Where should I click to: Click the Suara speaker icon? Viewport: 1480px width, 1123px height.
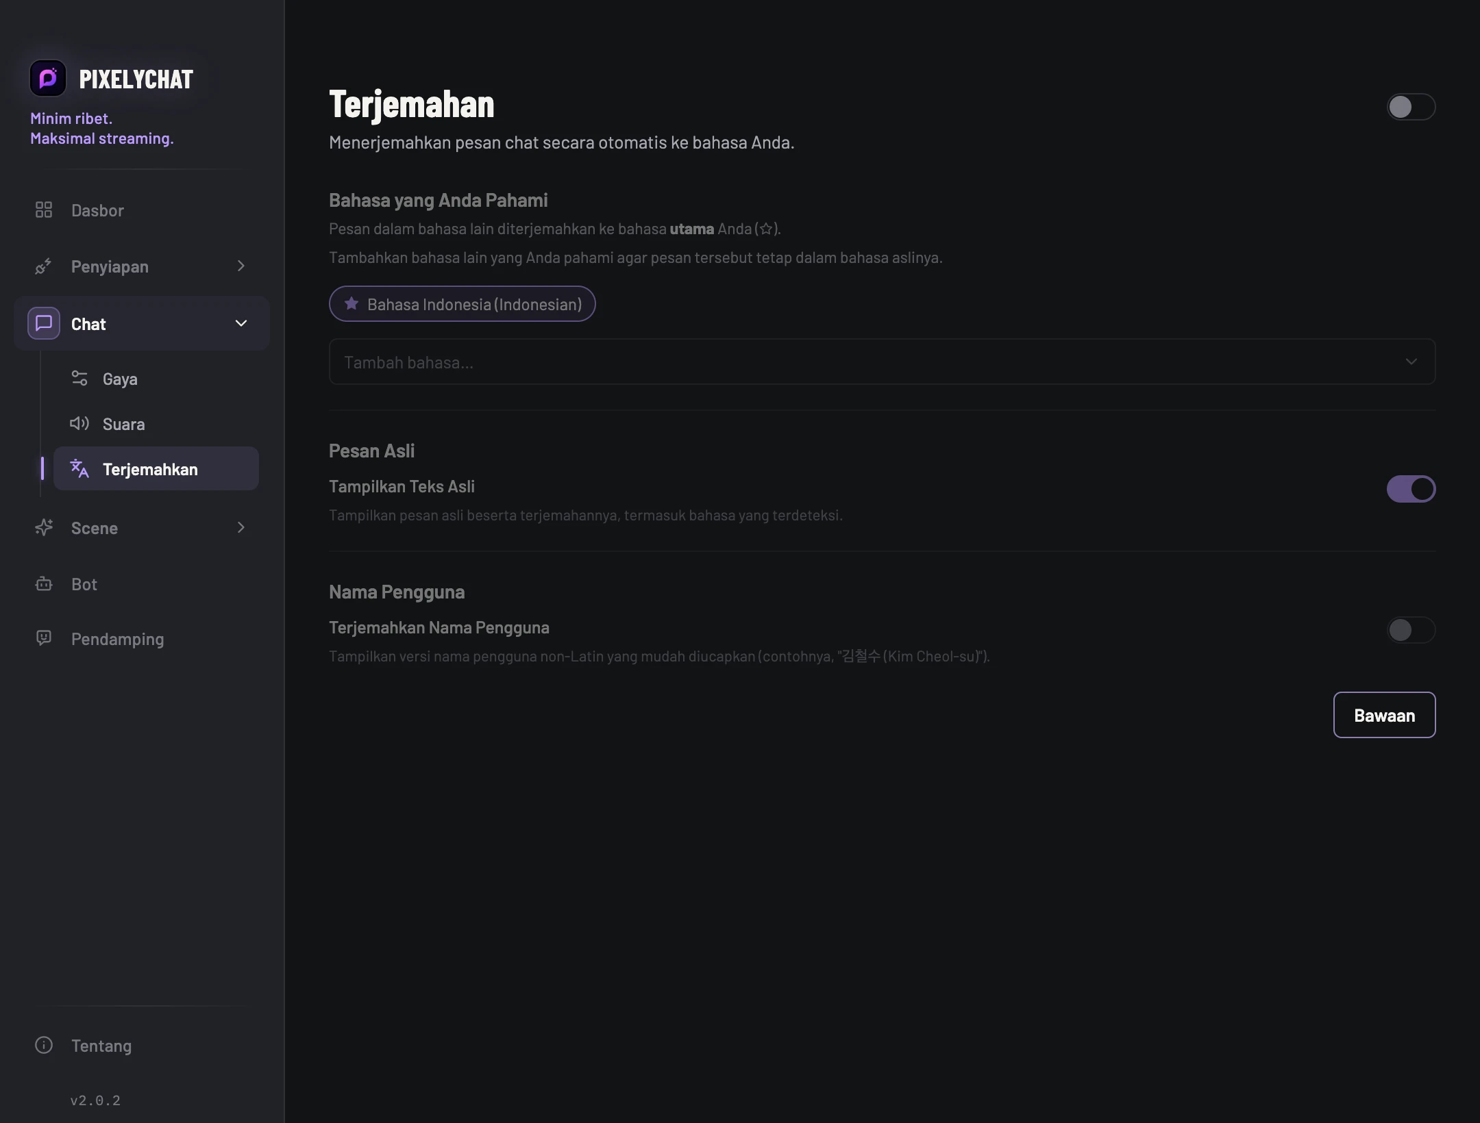[x=79, y=423]
